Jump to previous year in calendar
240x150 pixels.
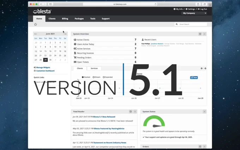pos(35,34)
